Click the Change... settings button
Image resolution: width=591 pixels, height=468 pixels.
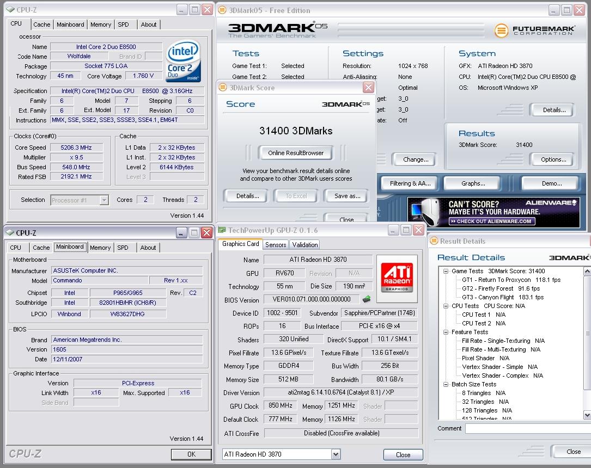(x=416, y=159)
